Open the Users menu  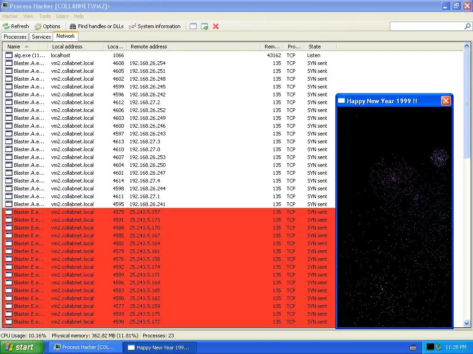point(62,16)
